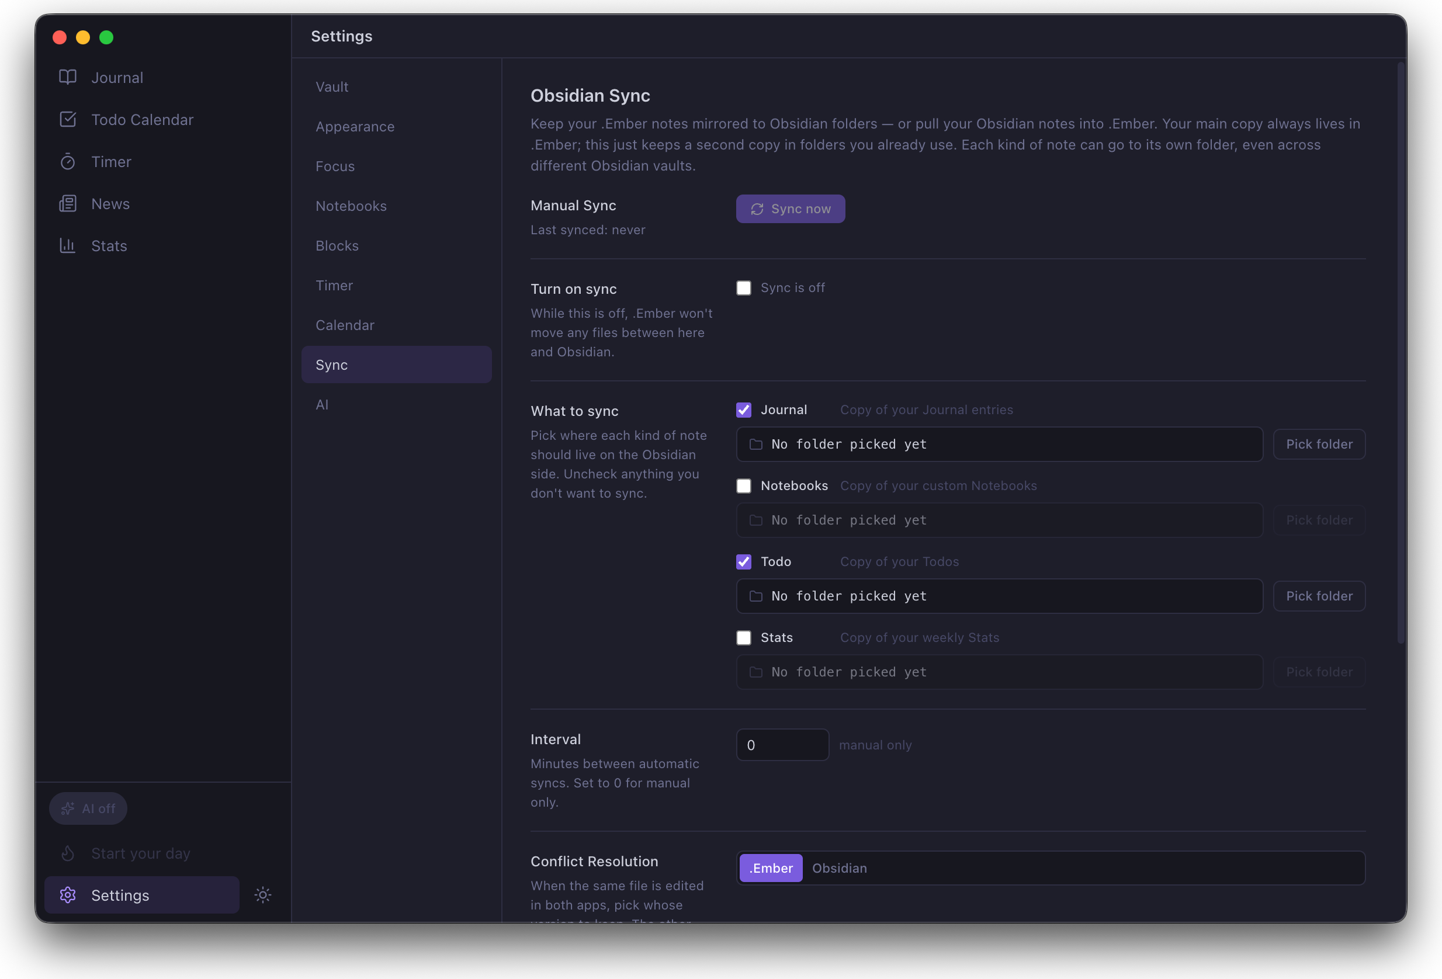Open the Calendar settings section
Viewport: 1442px width, 979px height.
(397, 325)
